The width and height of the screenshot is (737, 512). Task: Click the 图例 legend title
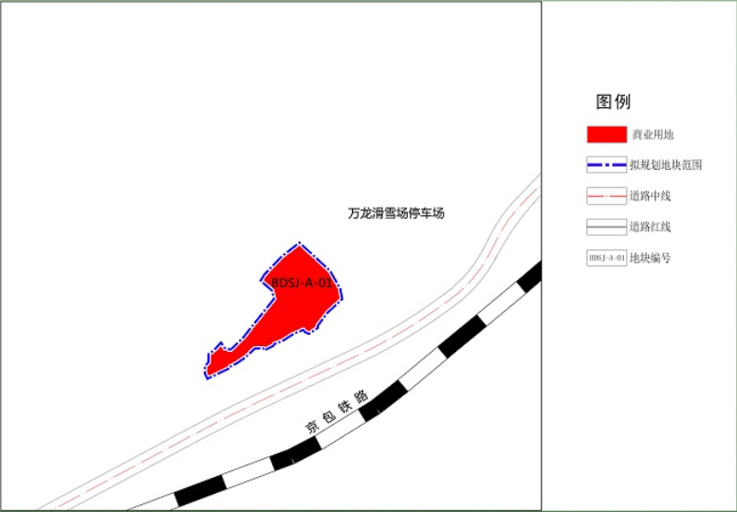coord(613,102)
